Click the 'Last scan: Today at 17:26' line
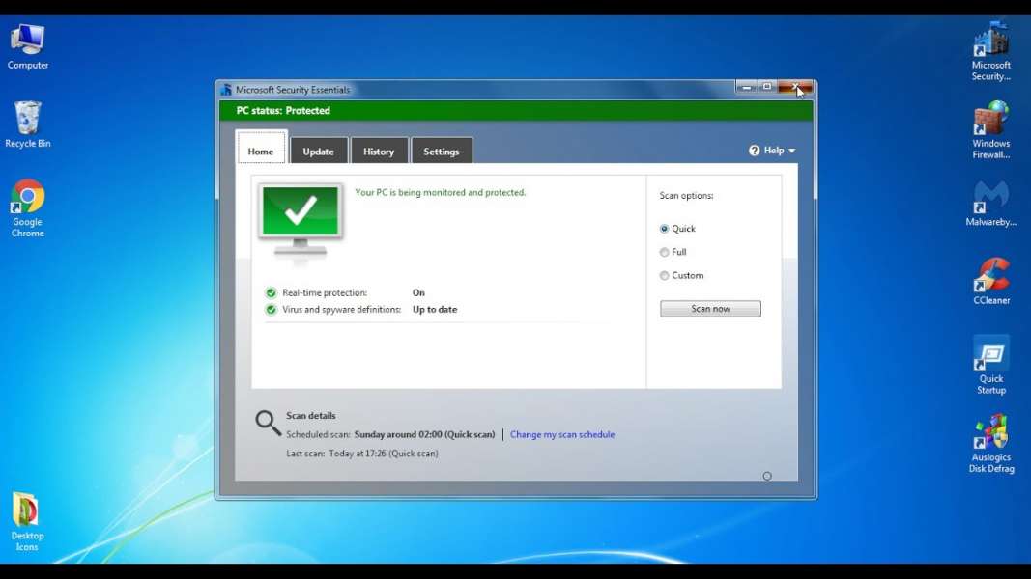 [x=362, y=454]
